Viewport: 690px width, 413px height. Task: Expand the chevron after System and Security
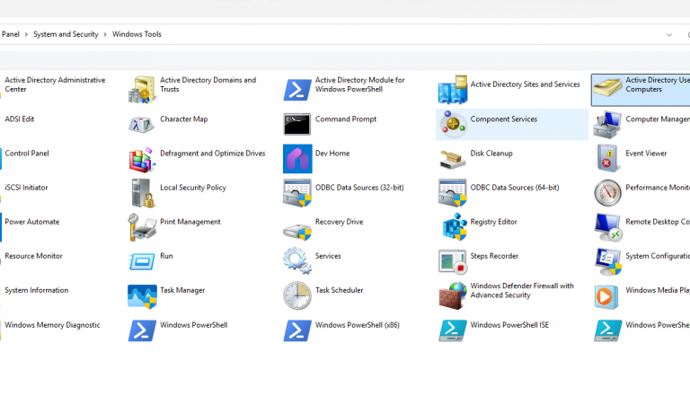[105, 34]
